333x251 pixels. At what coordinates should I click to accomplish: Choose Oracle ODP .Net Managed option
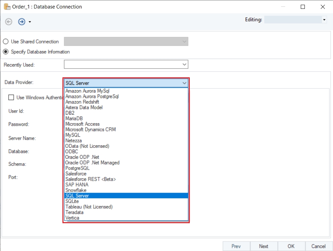(92, 162)
